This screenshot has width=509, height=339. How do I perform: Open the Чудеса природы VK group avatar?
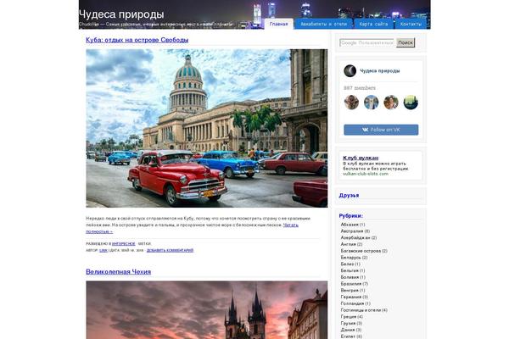point(350,70)
